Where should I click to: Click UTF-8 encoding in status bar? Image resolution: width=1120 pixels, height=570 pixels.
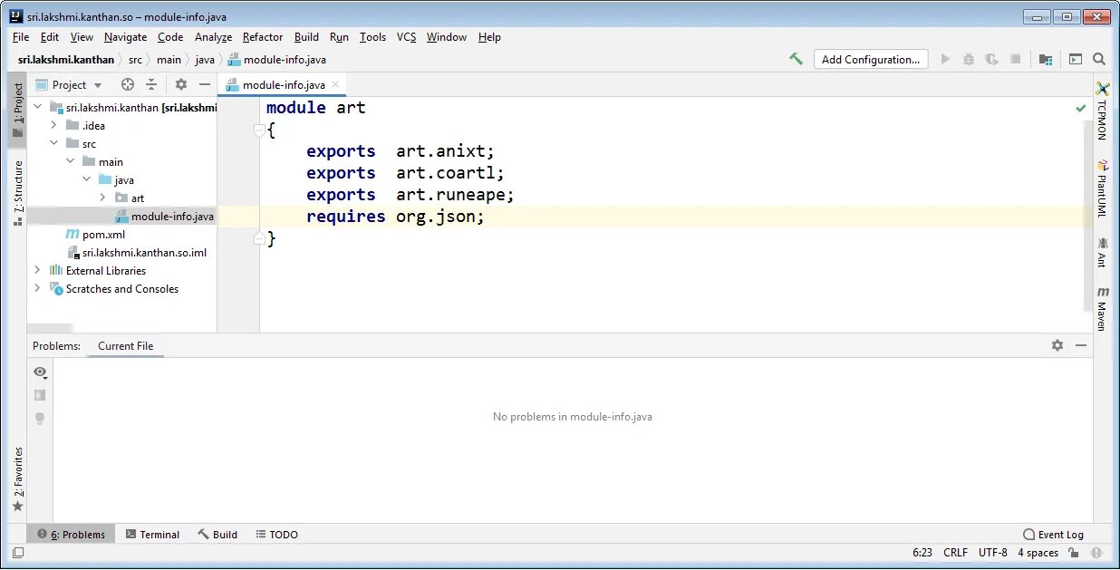[x=992, y=552]
